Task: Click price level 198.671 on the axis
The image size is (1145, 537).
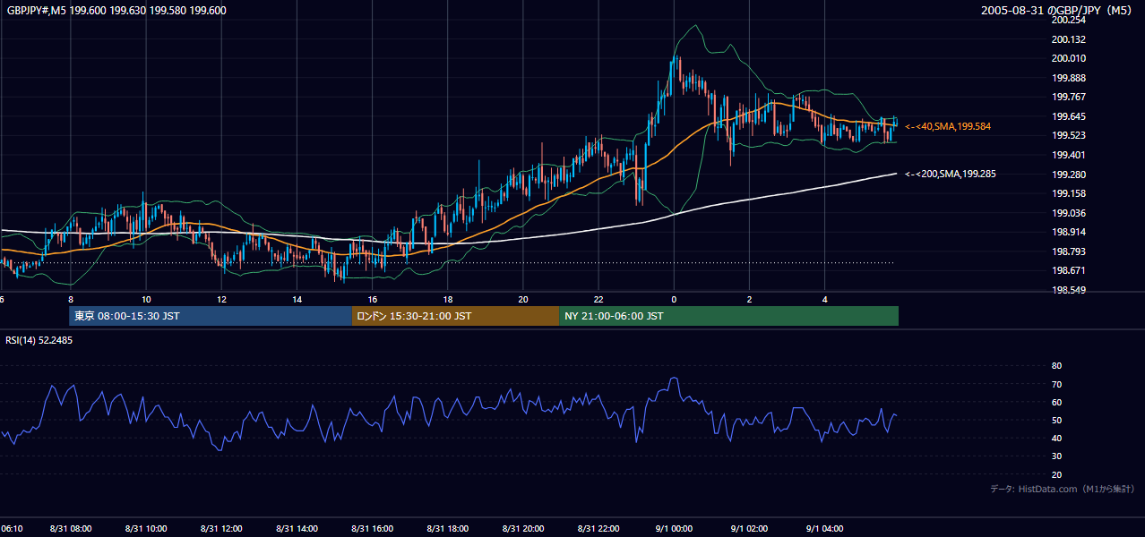Action: [x=1069, y=270]
